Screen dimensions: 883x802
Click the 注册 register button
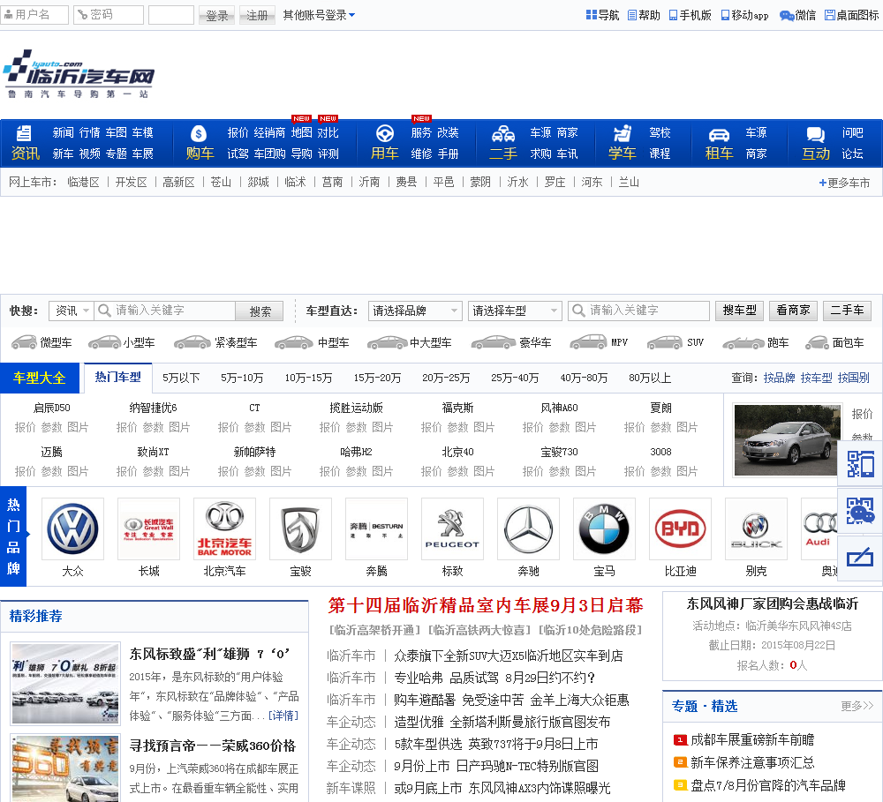[257, 15]
